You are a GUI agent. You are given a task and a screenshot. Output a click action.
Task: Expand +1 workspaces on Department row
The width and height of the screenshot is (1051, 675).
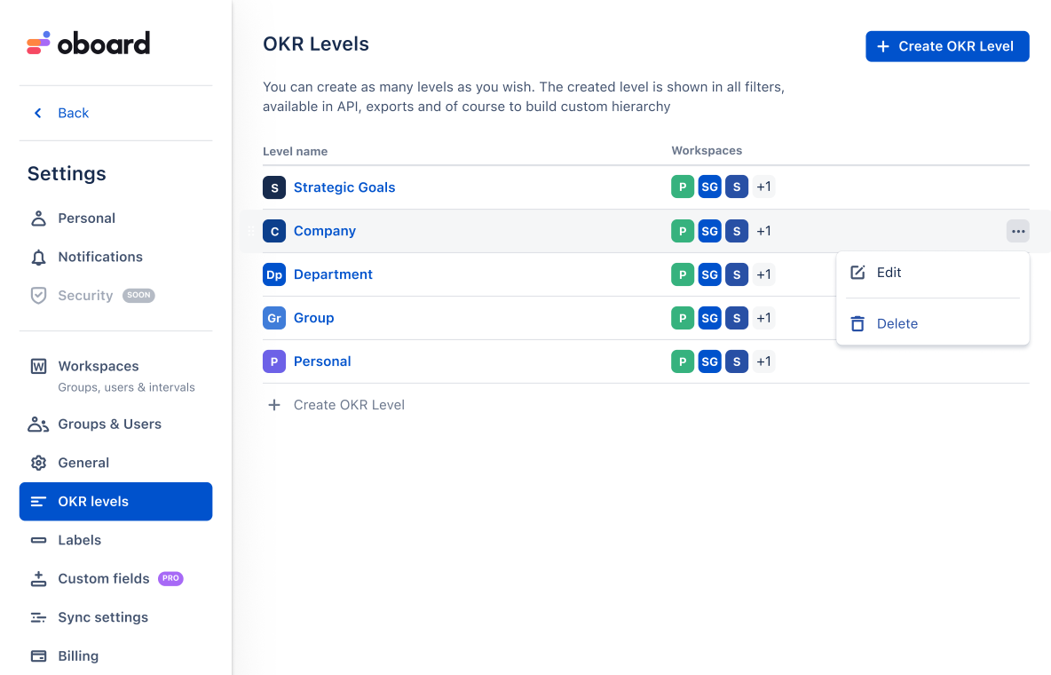(763, 274)
